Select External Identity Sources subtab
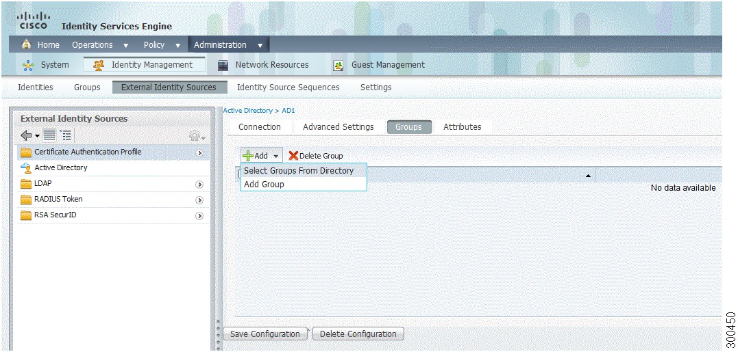This screenshot has width=738, height=352. pyautogui.click(x=169, y=87)
